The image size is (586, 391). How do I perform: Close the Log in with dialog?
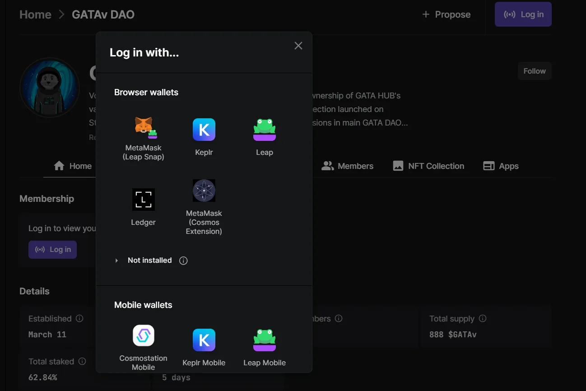(298, 46)
